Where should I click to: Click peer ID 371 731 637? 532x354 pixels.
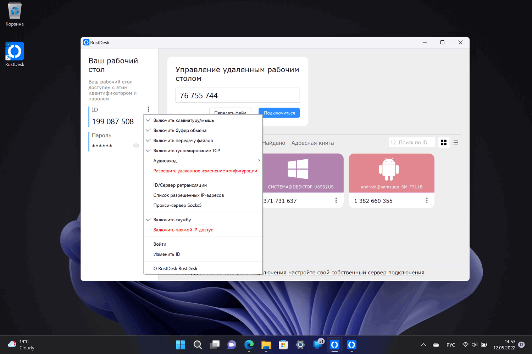[x=280, y=201]
